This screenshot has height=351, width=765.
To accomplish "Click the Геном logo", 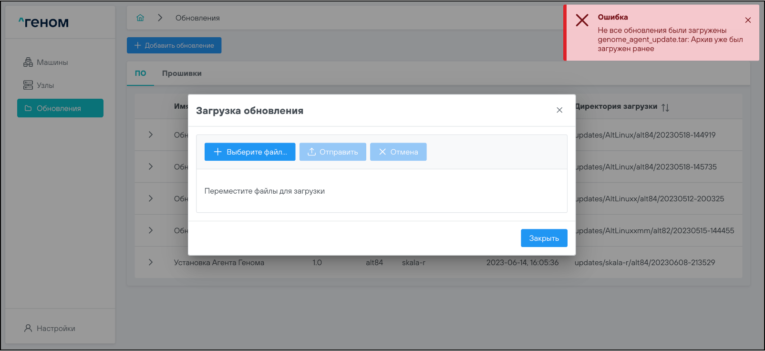I will pos(44,22).
